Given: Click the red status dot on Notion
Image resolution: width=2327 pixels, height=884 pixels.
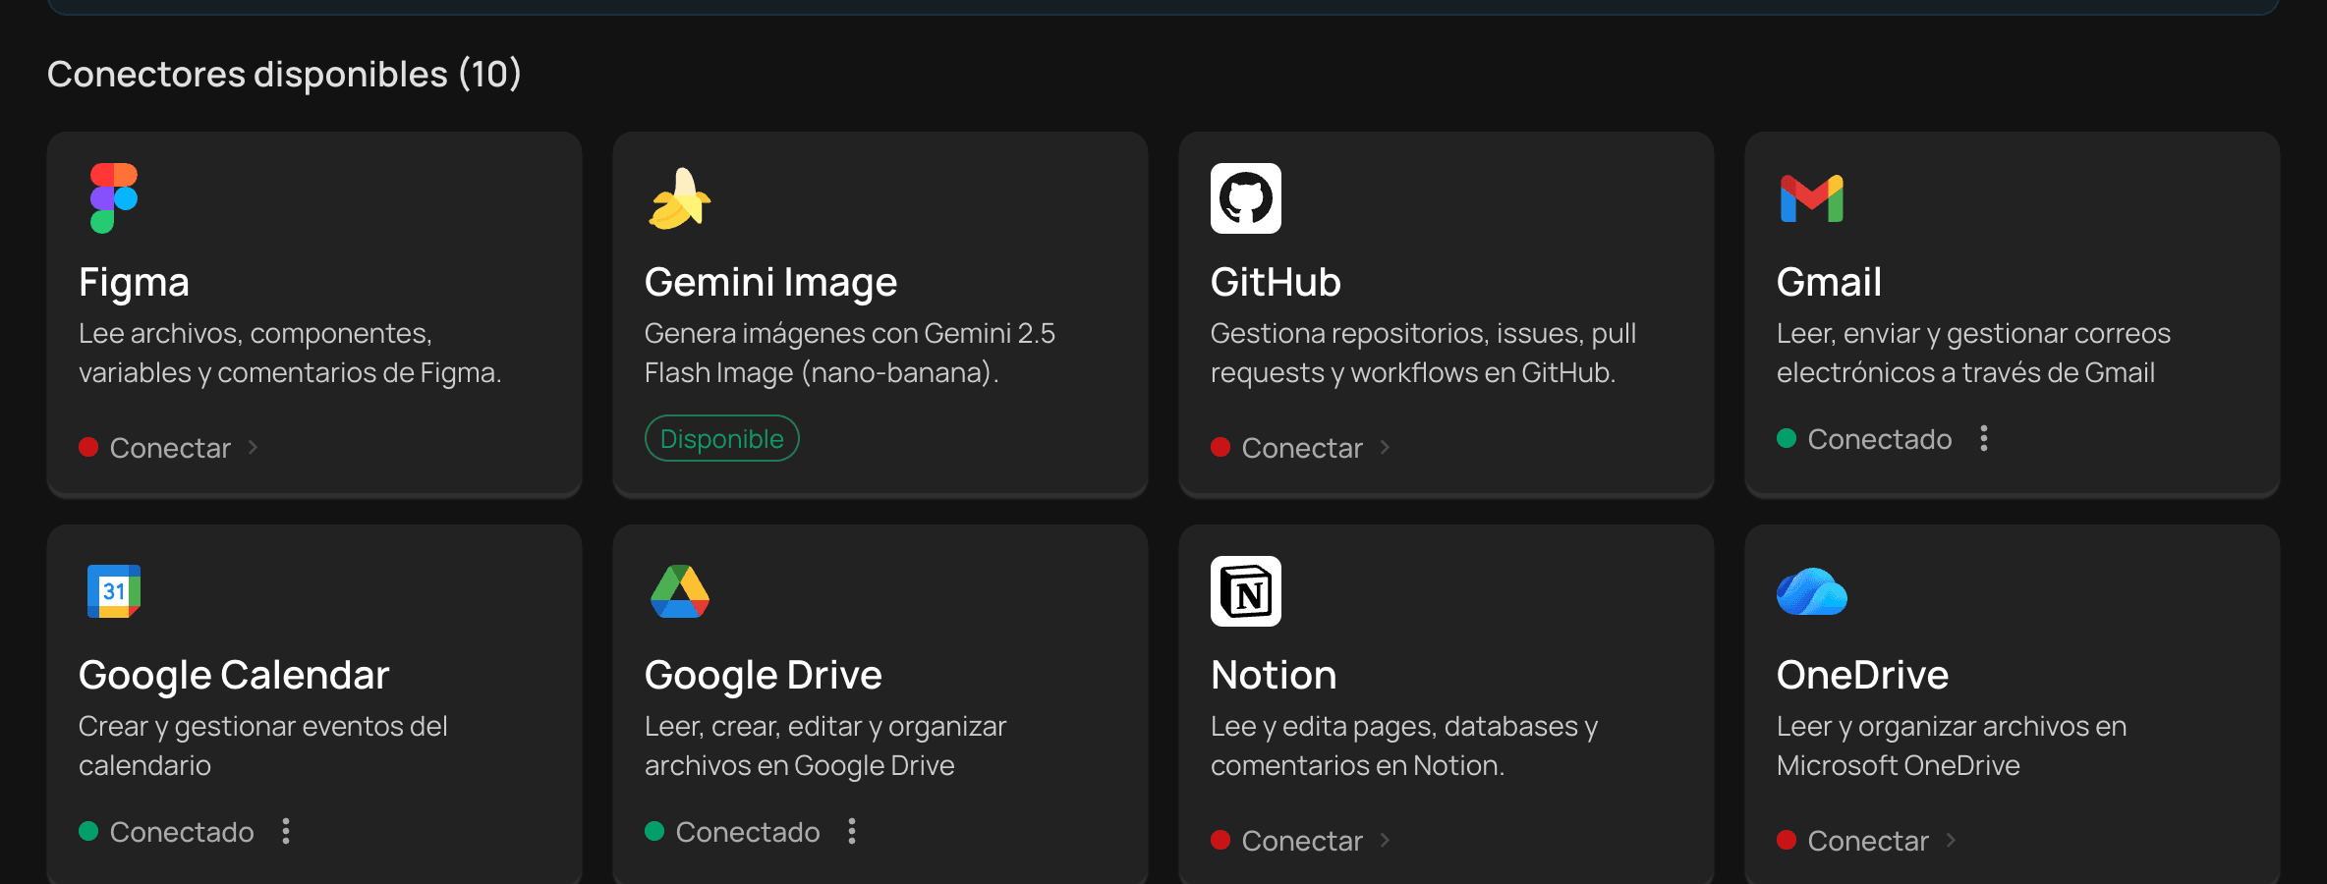Looking at the screenshot, I should (1220, 840).
